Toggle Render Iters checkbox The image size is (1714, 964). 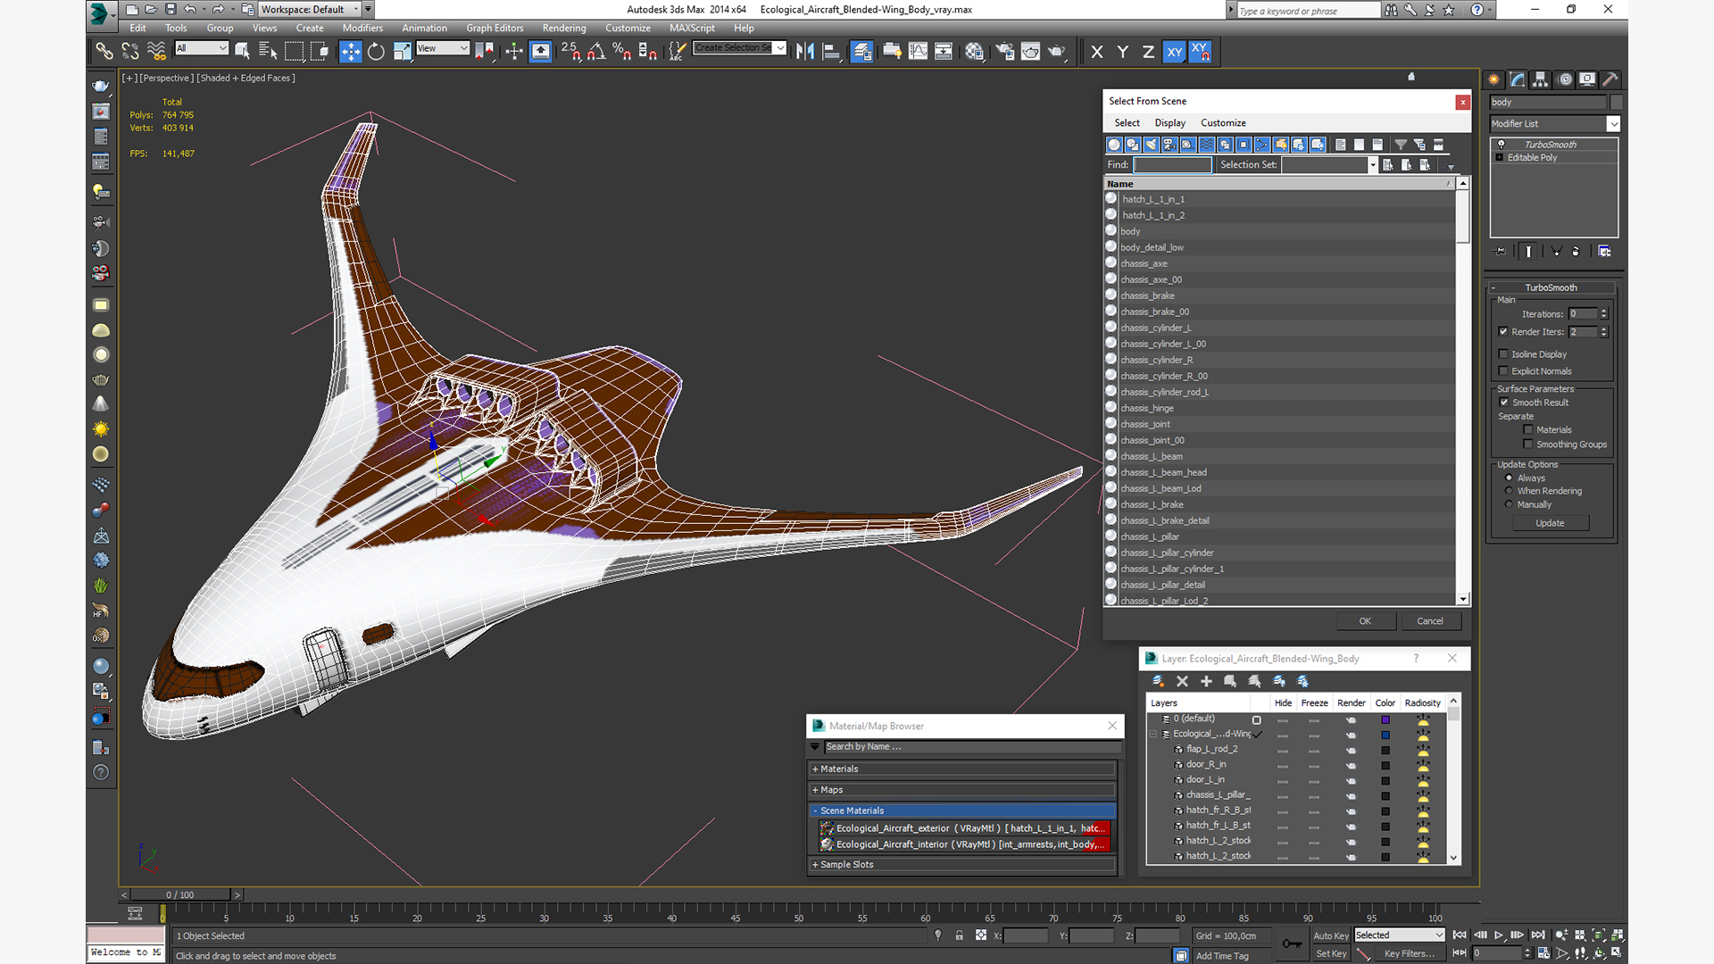(1503, 332)
